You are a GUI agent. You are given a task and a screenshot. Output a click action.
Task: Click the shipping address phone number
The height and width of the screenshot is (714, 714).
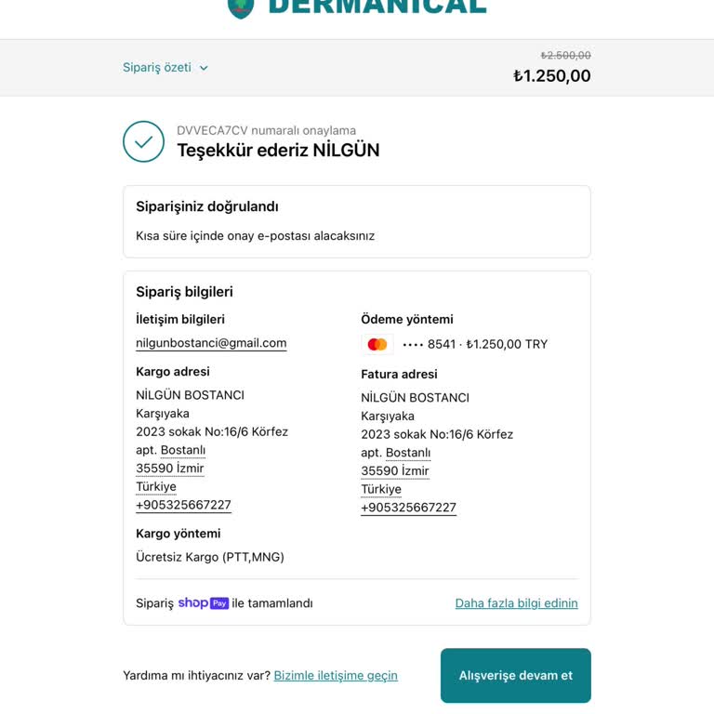point(183,505)
